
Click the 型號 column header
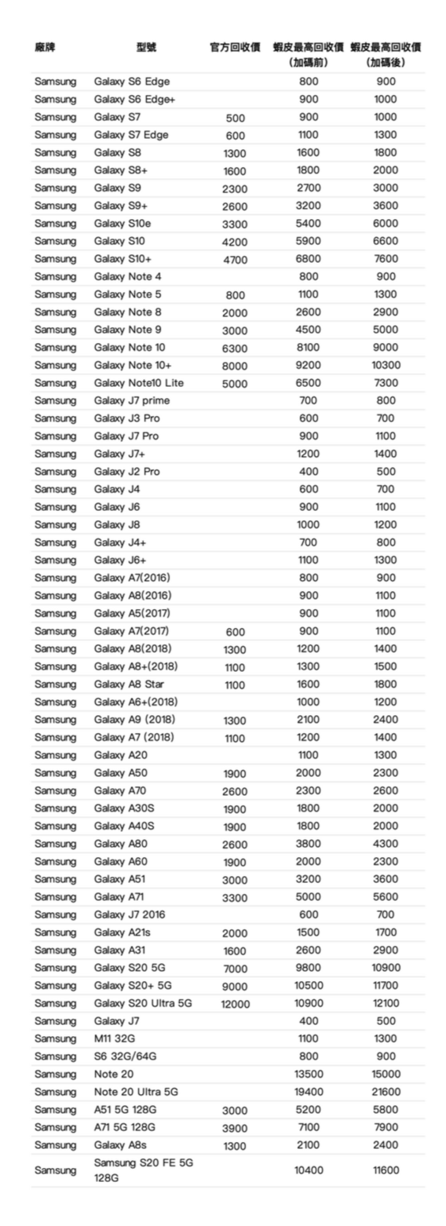146,47
